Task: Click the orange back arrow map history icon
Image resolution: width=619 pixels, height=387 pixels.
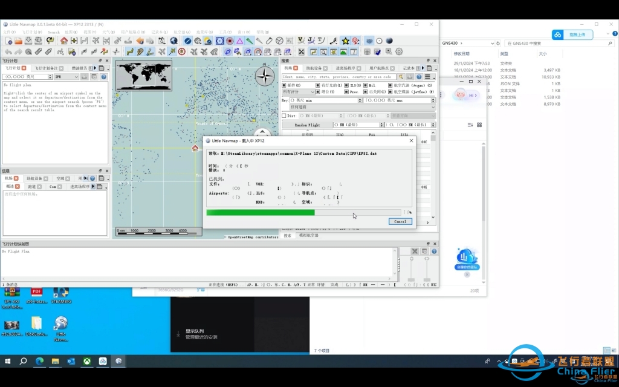Action: click(x=140, y=41)
